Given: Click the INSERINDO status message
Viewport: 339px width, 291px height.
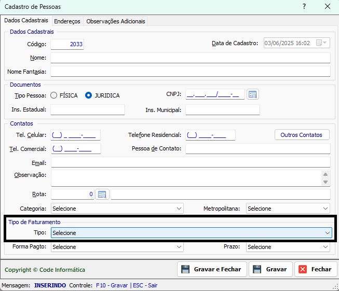Looking at the screenshot, I should point(50,285).
